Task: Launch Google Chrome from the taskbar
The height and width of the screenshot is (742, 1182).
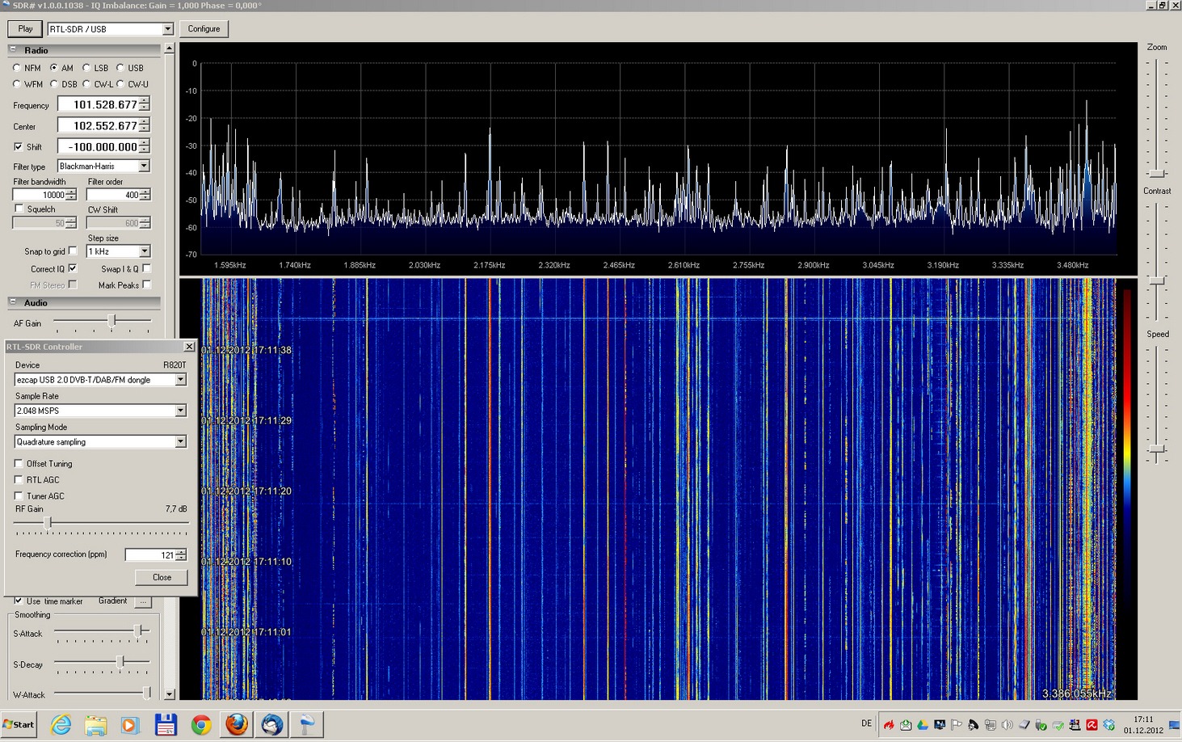Action: coord(201,725)
